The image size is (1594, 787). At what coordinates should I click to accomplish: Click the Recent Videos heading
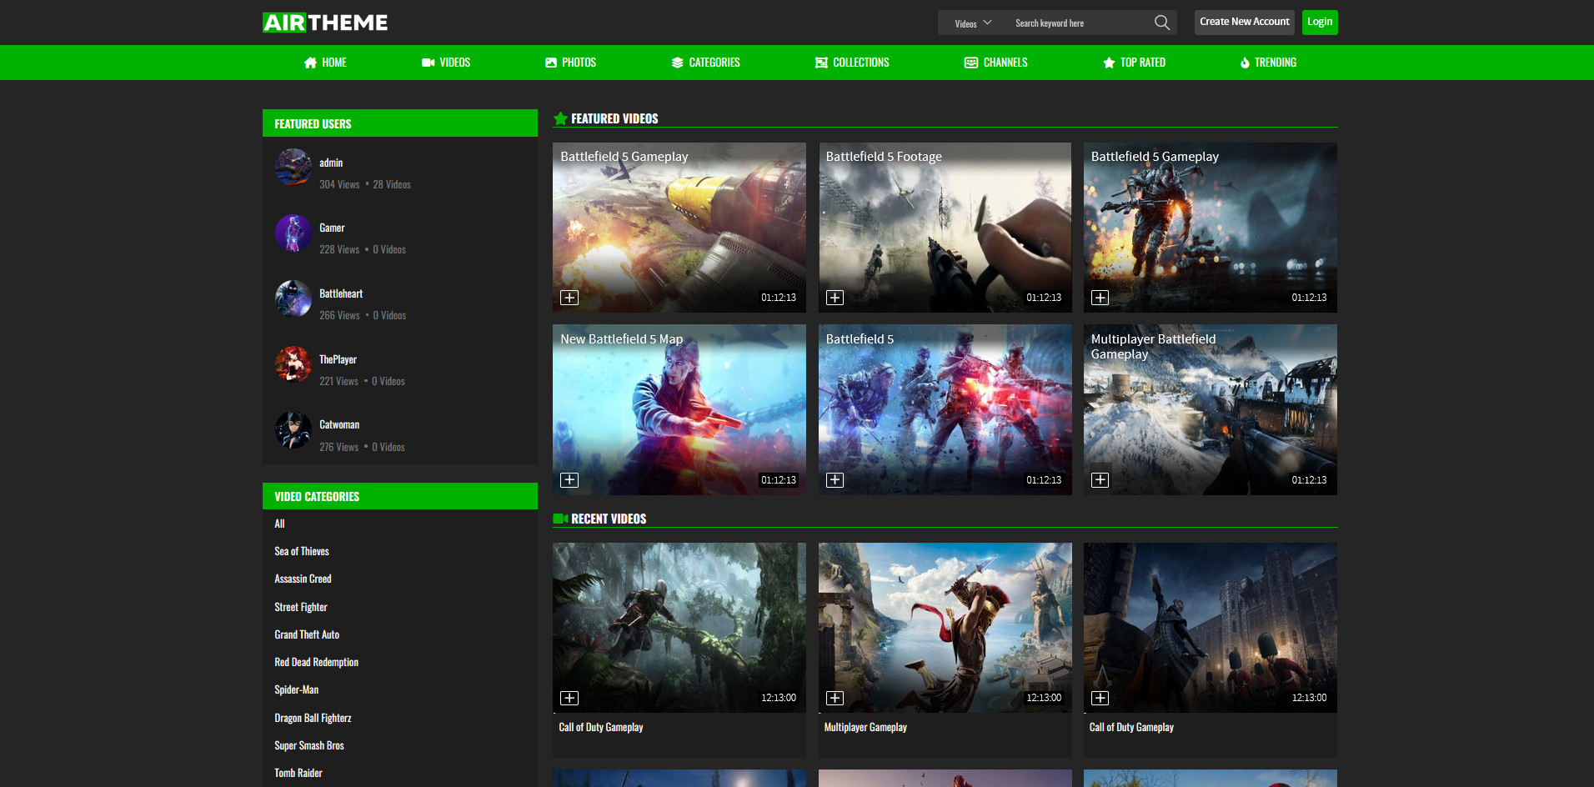click(609, 519)
